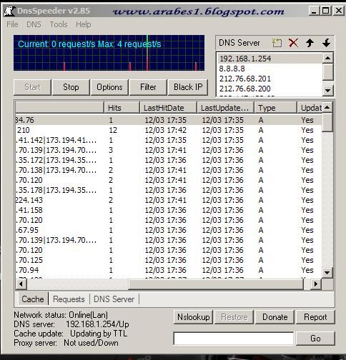Select DNS server 212.76.68.201
Screen dimensions: 346x360
[x=270, y=79]
